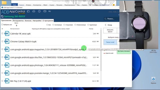160x90 pixels.
Task: Select the Все radio filter
Action: pos(47,25)
